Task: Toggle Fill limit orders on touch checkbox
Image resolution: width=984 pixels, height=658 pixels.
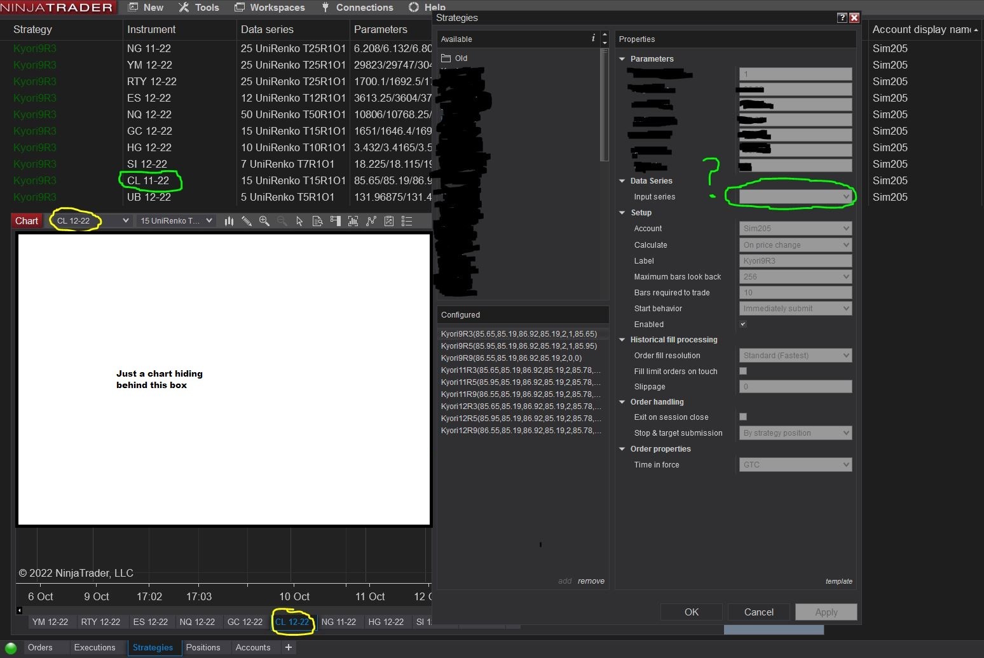Action: pos(743,371)
